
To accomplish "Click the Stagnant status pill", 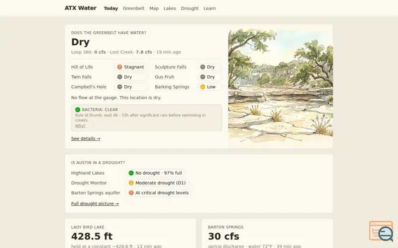I will pyautogui.click(x=130, y=67).
